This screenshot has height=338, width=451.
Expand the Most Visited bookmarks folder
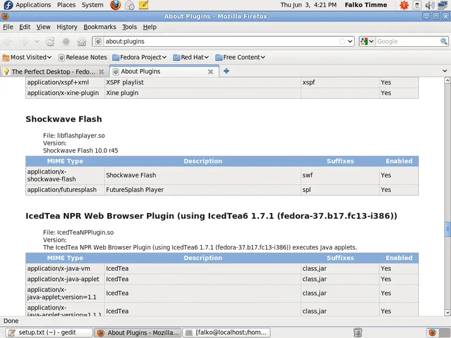click(27, 57)
